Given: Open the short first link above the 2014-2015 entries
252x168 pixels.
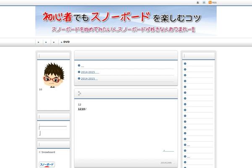Looking at the screenshot, I should (82, 66).
